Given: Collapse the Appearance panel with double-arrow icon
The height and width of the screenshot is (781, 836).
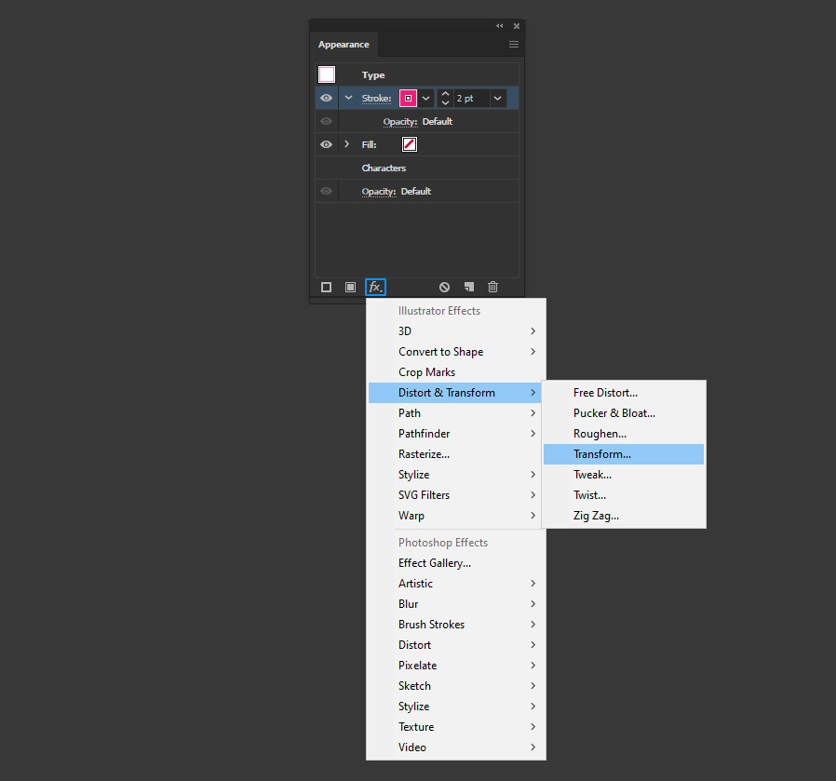Looking at the screenshot, I should click(x=500, y=25).
